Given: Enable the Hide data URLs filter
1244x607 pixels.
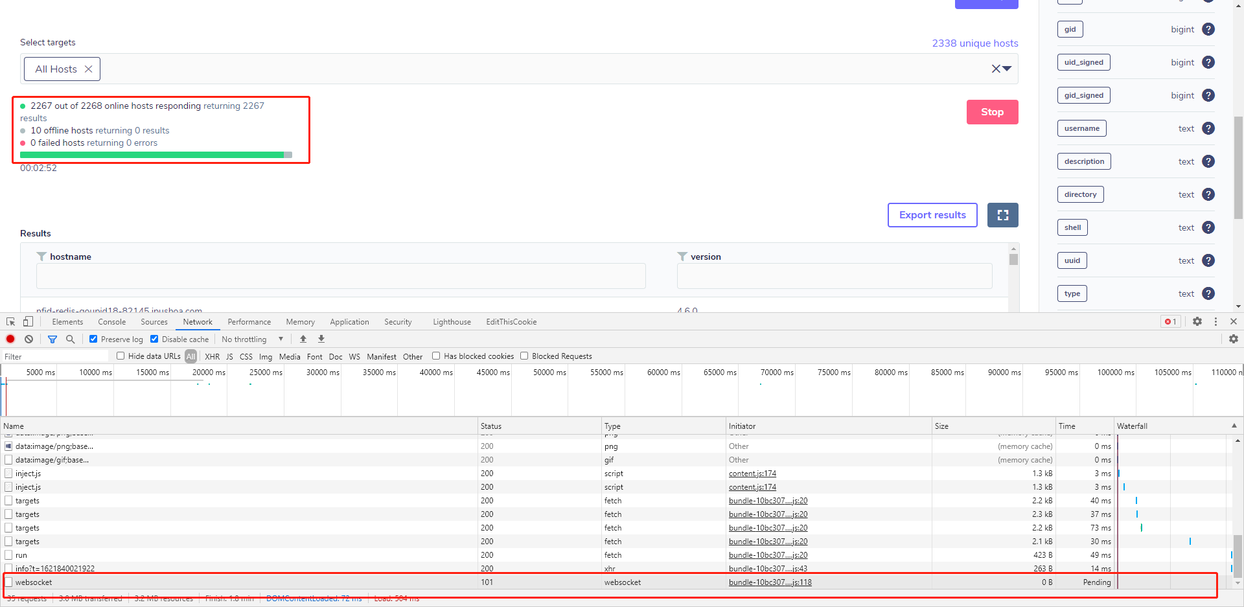Looking at the screenshot, I should click(121, 356).
